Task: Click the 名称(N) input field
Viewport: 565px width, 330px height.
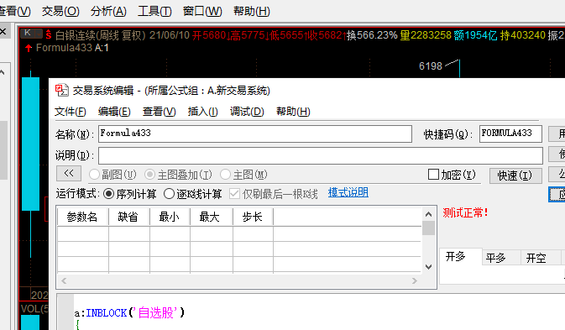Action: click(x=255, y=134)
